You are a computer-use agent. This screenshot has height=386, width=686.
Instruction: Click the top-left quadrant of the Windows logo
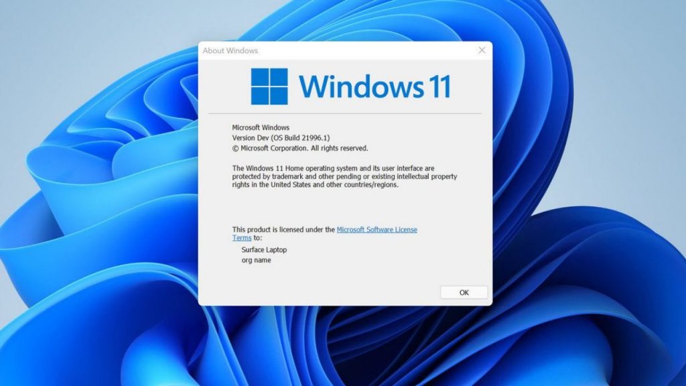(x=259, y=78)
